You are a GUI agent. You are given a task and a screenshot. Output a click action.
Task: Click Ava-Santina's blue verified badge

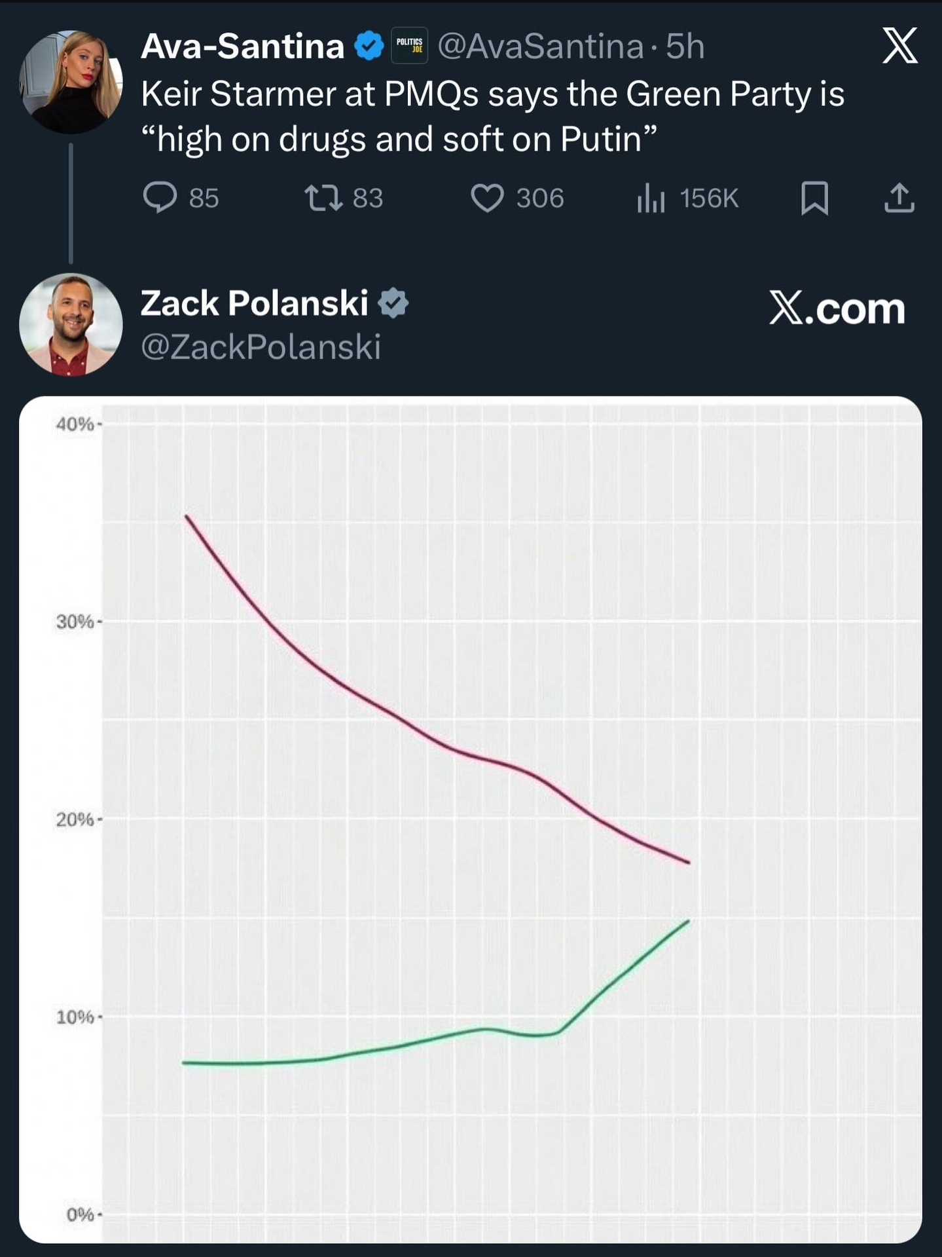[x=369, y=46]
